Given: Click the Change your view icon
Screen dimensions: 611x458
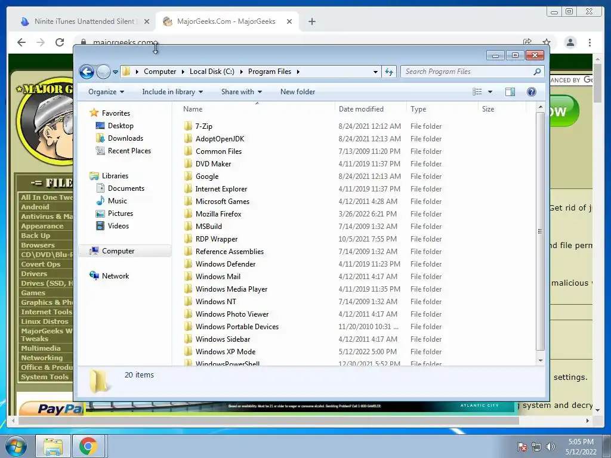Looking at the screenshot, I should (x=477, y=92).
